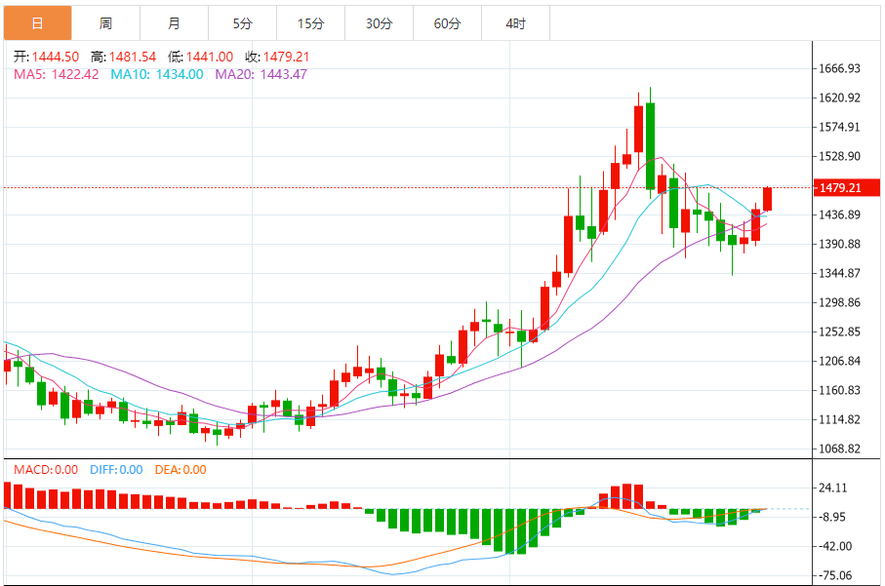
Task: Switch to the 周 weekly tab
Action: pyautogui.click(x=106, y=23)
